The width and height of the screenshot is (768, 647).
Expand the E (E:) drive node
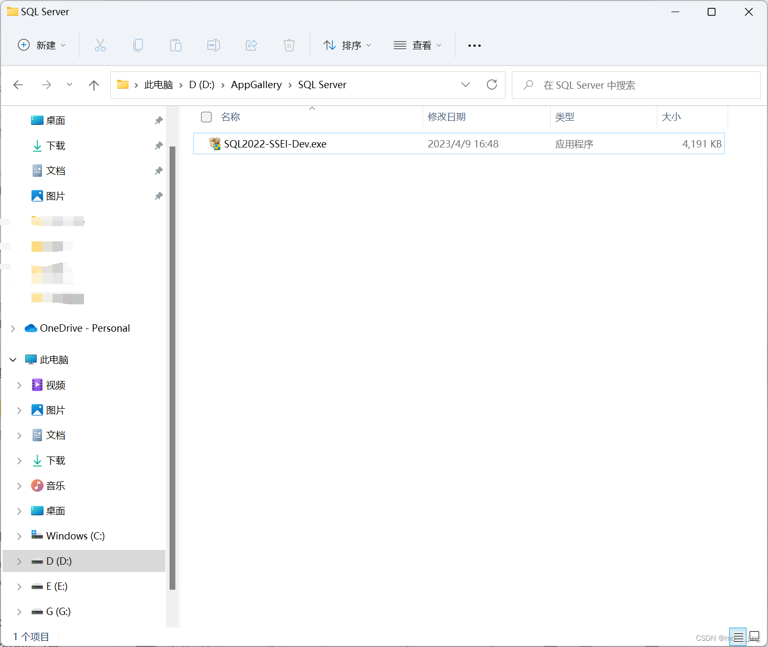19,587
